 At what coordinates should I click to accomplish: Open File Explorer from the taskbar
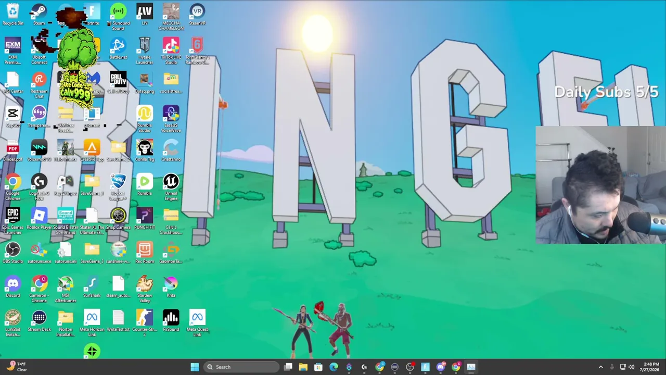point(303,367)
